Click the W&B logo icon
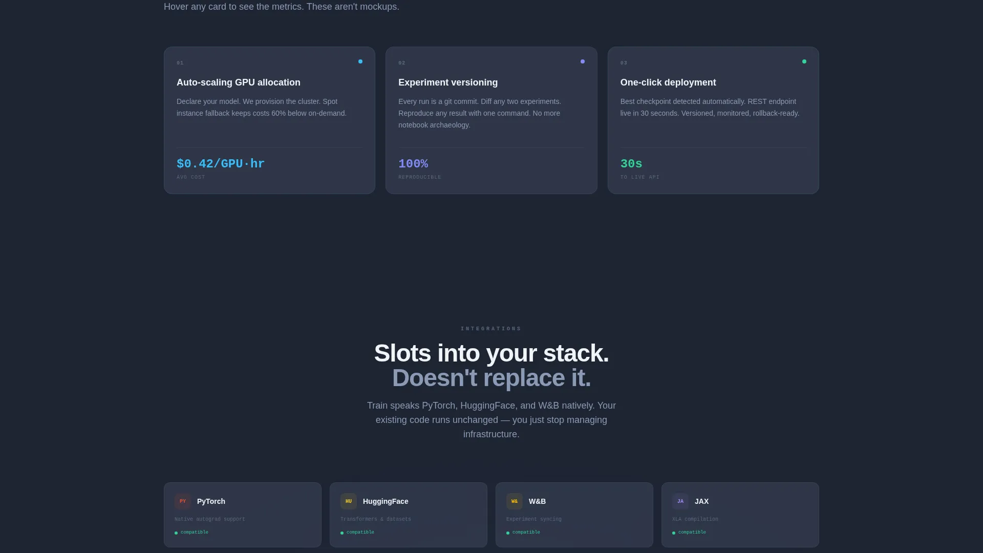The height and width of the screenshot is (553, 983). tap(515, 501)
